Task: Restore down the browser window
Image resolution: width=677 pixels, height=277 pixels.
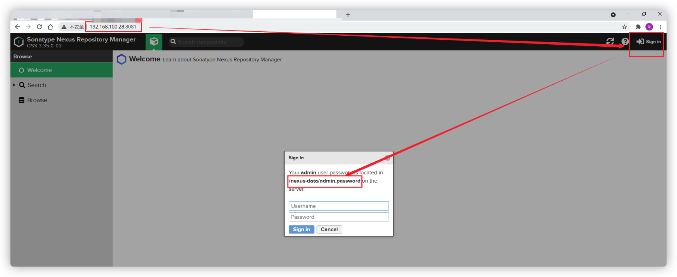Action: [644, 14]
